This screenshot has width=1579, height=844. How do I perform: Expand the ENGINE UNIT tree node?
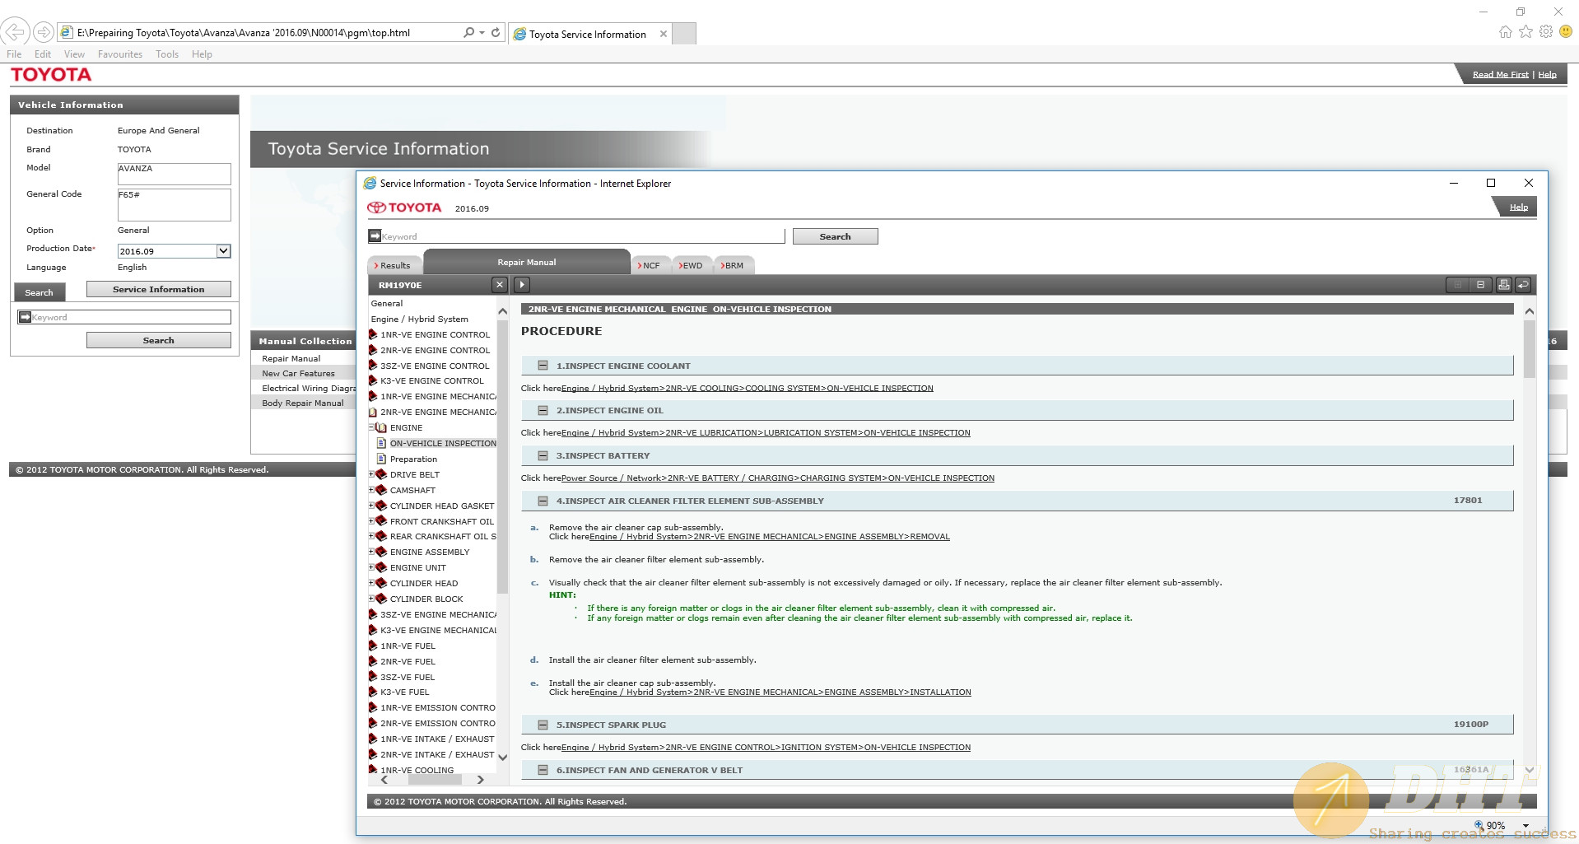(x=371, y=567)
